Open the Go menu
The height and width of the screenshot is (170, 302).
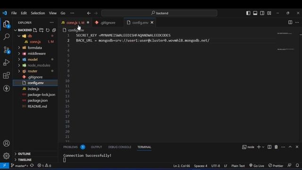click(x=63, y=13)
